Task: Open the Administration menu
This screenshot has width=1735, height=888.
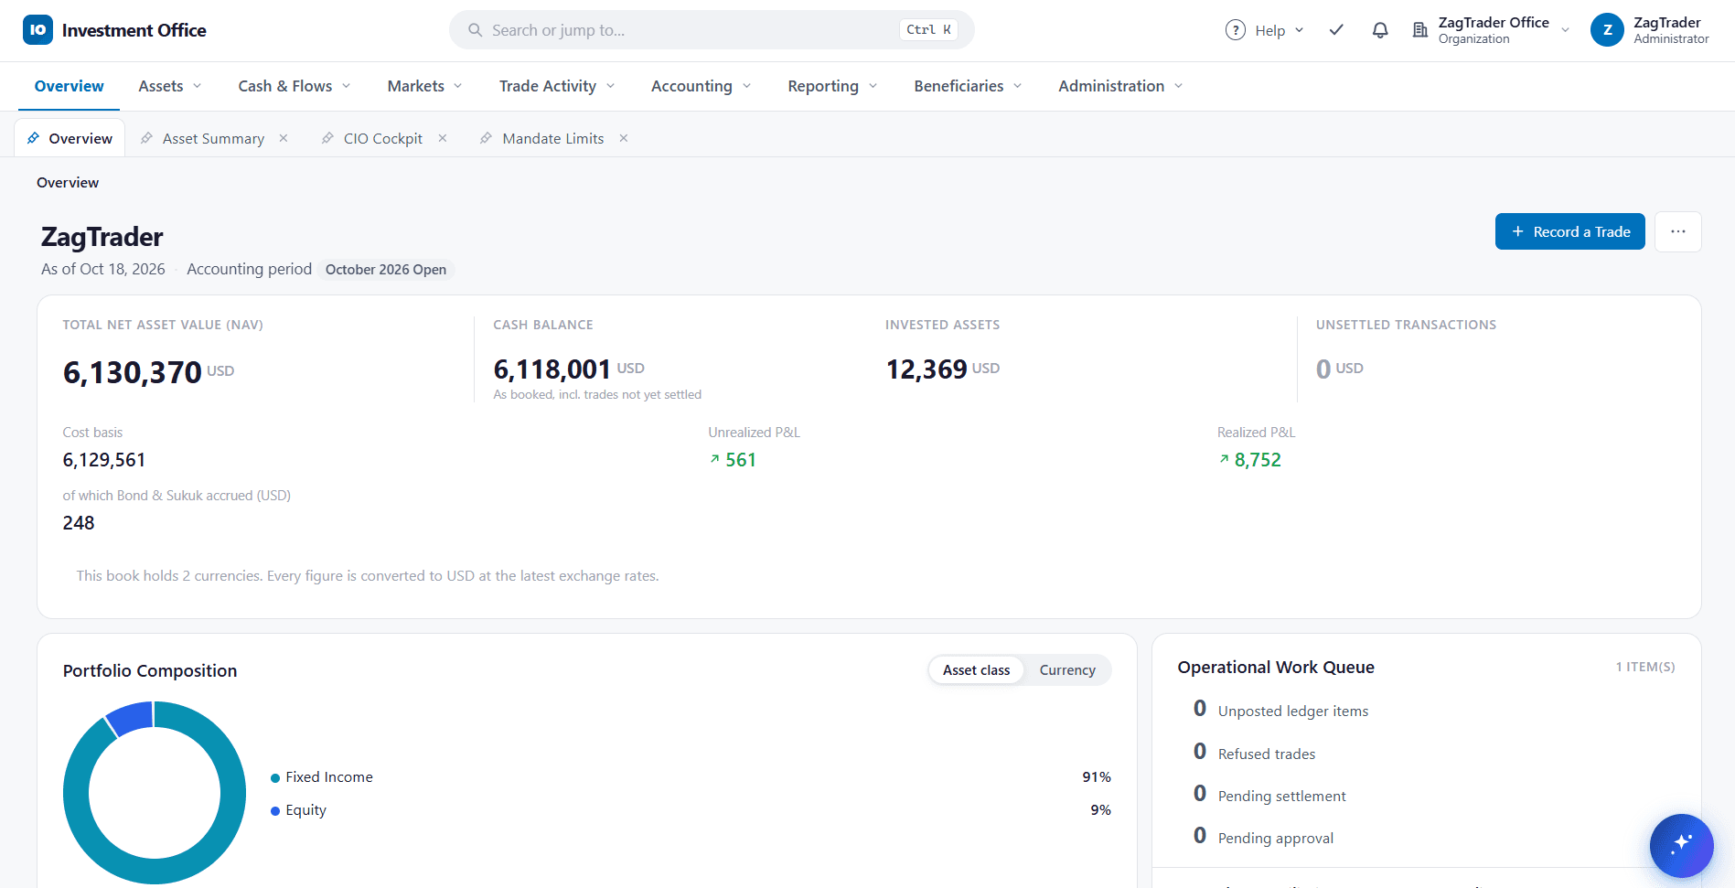Action: 1120,86
